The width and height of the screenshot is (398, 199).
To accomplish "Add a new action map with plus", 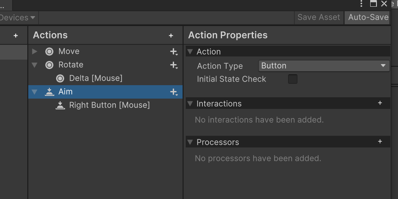I will (x=16, y=35).
